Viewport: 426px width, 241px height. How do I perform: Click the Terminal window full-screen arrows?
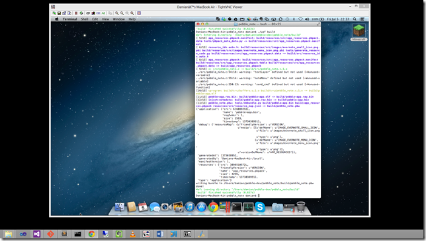pos(318,24)
